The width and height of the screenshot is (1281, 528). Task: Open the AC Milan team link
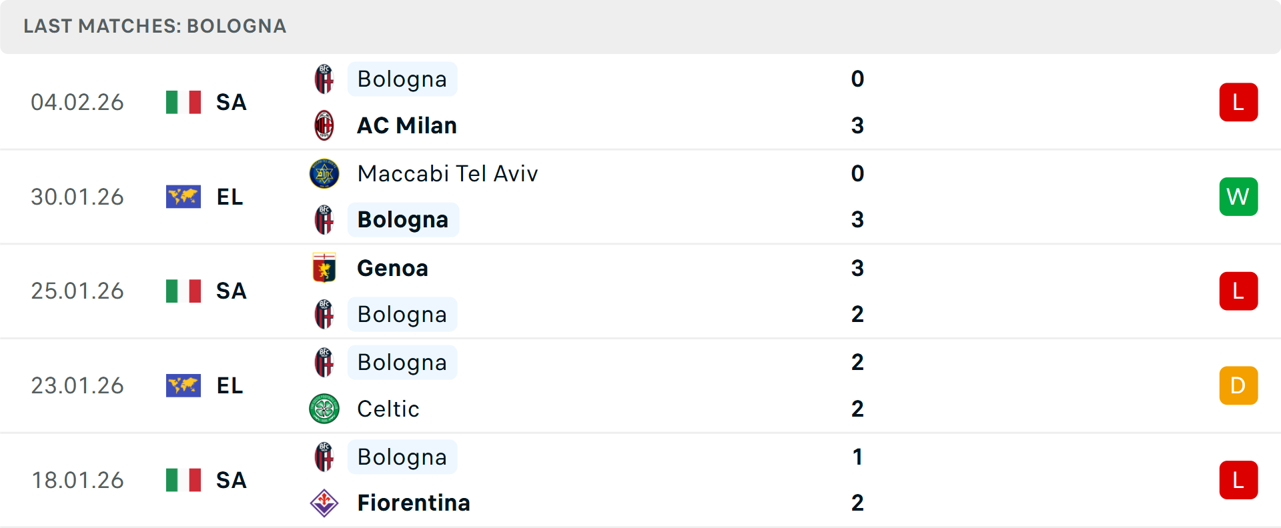coord(407,125)
